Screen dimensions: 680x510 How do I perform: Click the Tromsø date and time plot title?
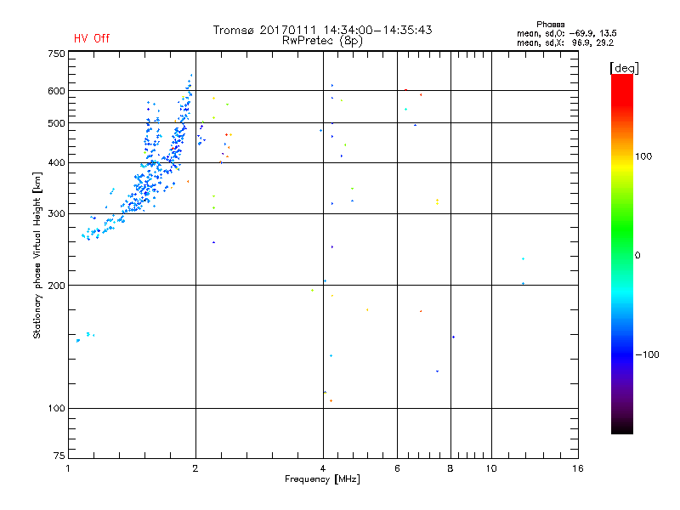click(322, 30)
